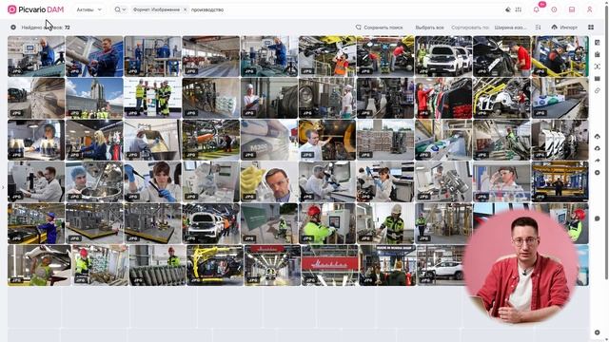This screenshot has width=609, height=342.
Task: Select thumbnail of woman pipetting with blue gloves
Action: coord(152,181)
